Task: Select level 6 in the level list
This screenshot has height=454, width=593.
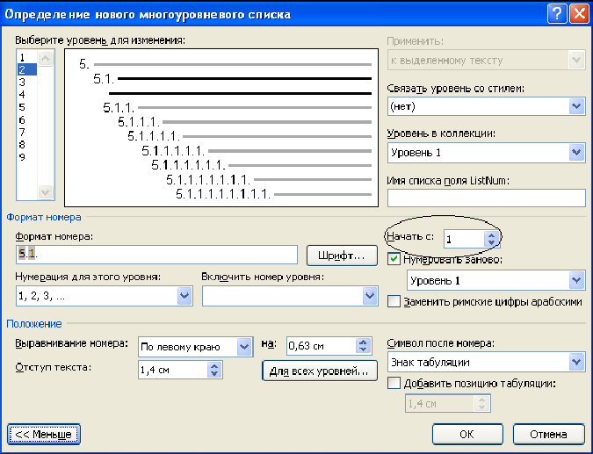Action: click(27, 119)
